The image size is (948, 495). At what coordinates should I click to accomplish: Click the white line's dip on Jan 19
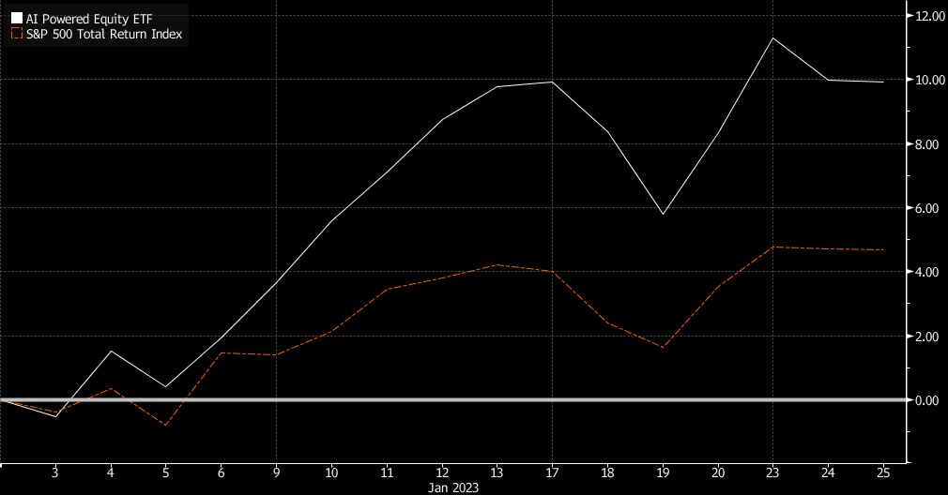663,215
